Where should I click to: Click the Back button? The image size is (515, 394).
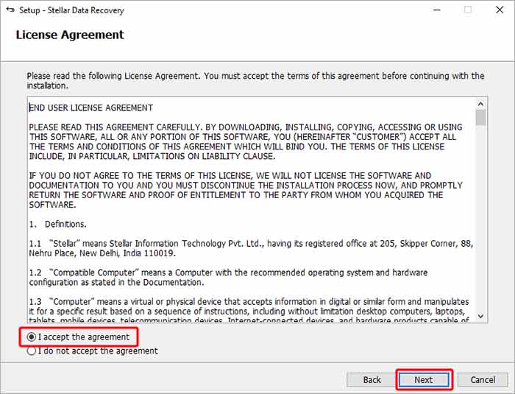point(372,380)
